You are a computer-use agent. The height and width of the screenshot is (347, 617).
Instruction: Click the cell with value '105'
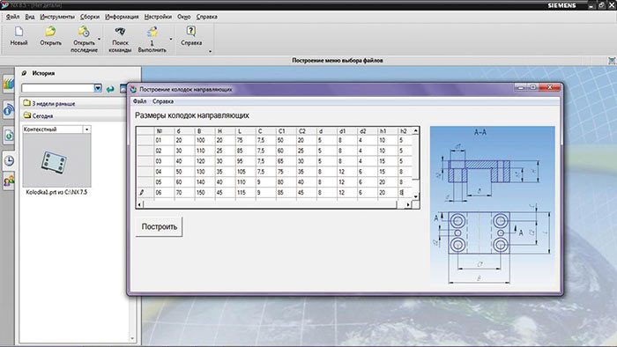(246, 172)
